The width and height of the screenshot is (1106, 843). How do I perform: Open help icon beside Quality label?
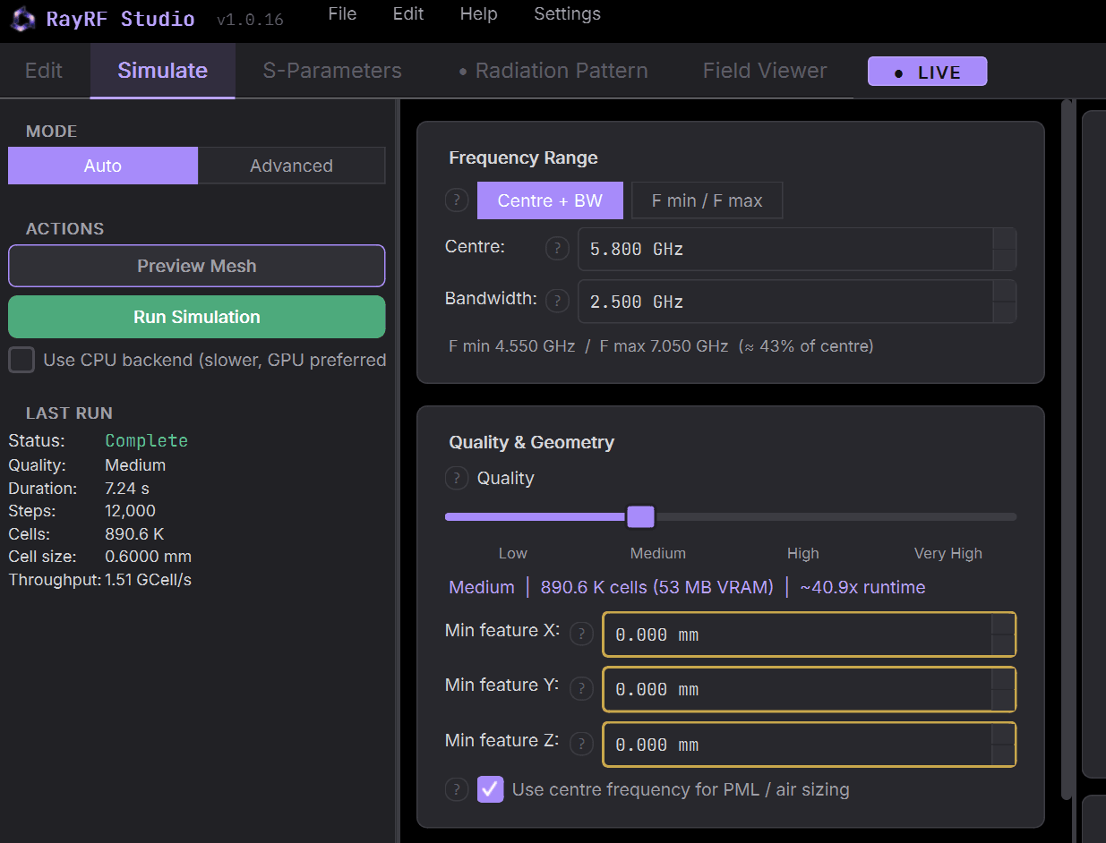tap(457, 478)
